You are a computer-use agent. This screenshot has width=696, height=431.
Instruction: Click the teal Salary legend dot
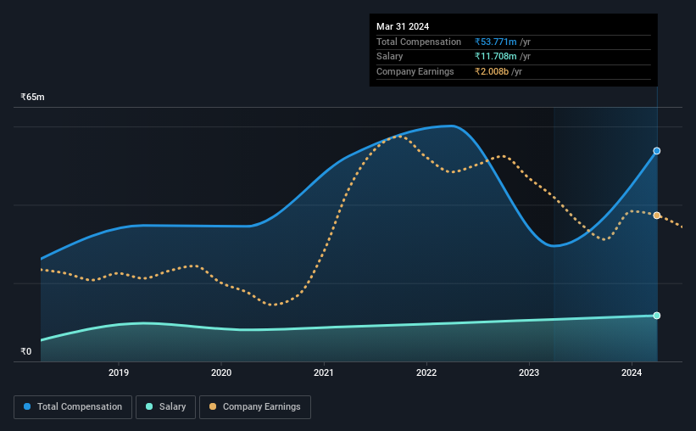point(149,406)
